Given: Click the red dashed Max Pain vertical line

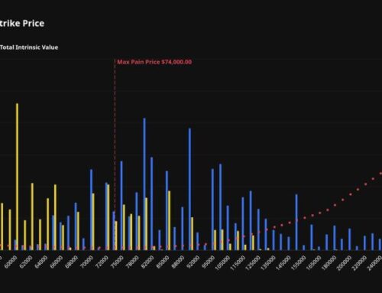Looking at the screenshot, I should 115,155.
